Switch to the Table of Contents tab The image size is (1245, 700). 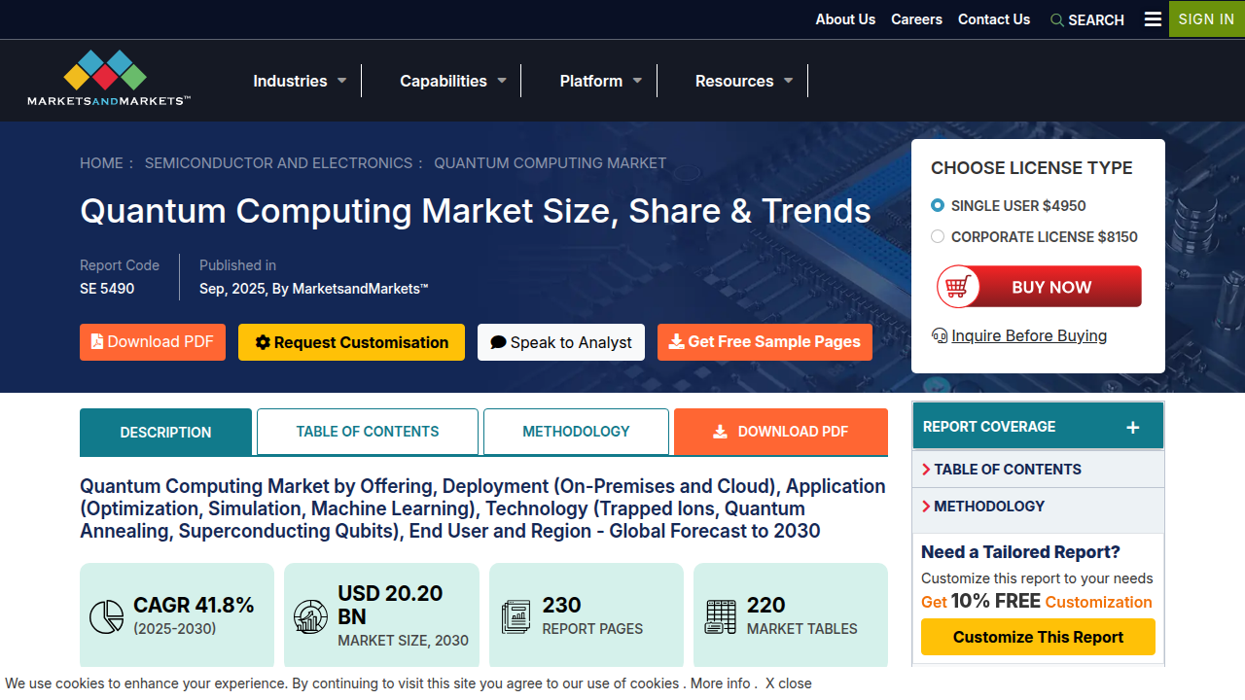[368, 432]
